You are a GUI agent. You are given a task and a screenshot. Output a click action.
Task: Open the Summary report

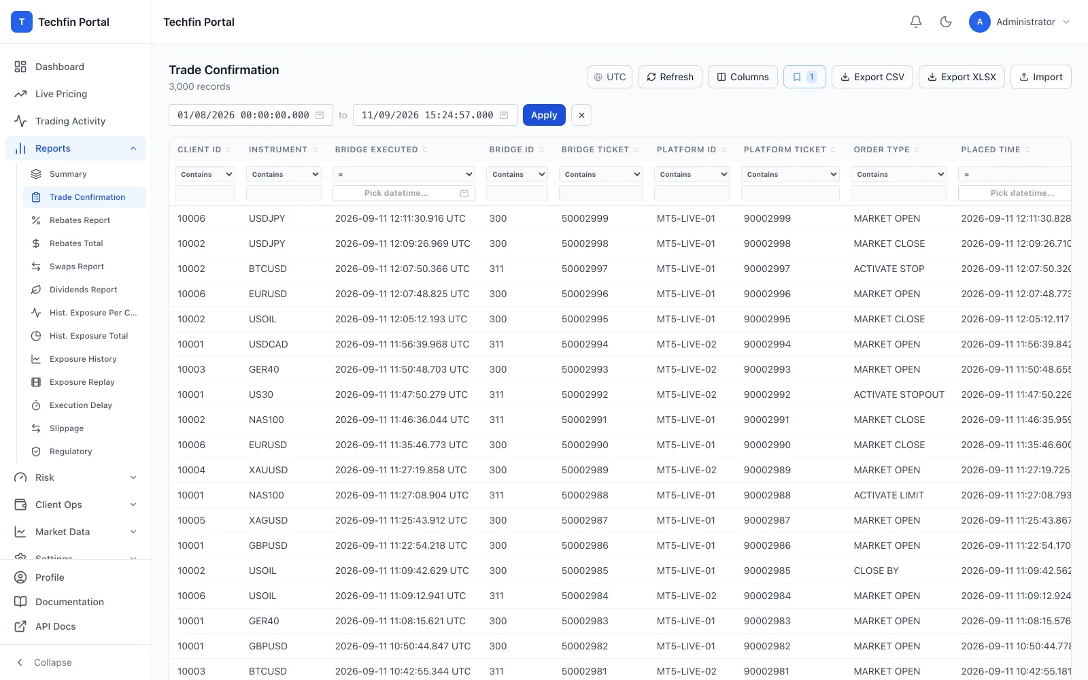click(84, 174)
